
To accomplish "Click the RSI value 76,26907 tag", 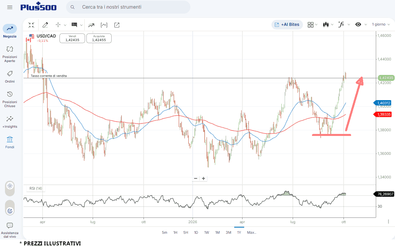I will click(384, 194).
